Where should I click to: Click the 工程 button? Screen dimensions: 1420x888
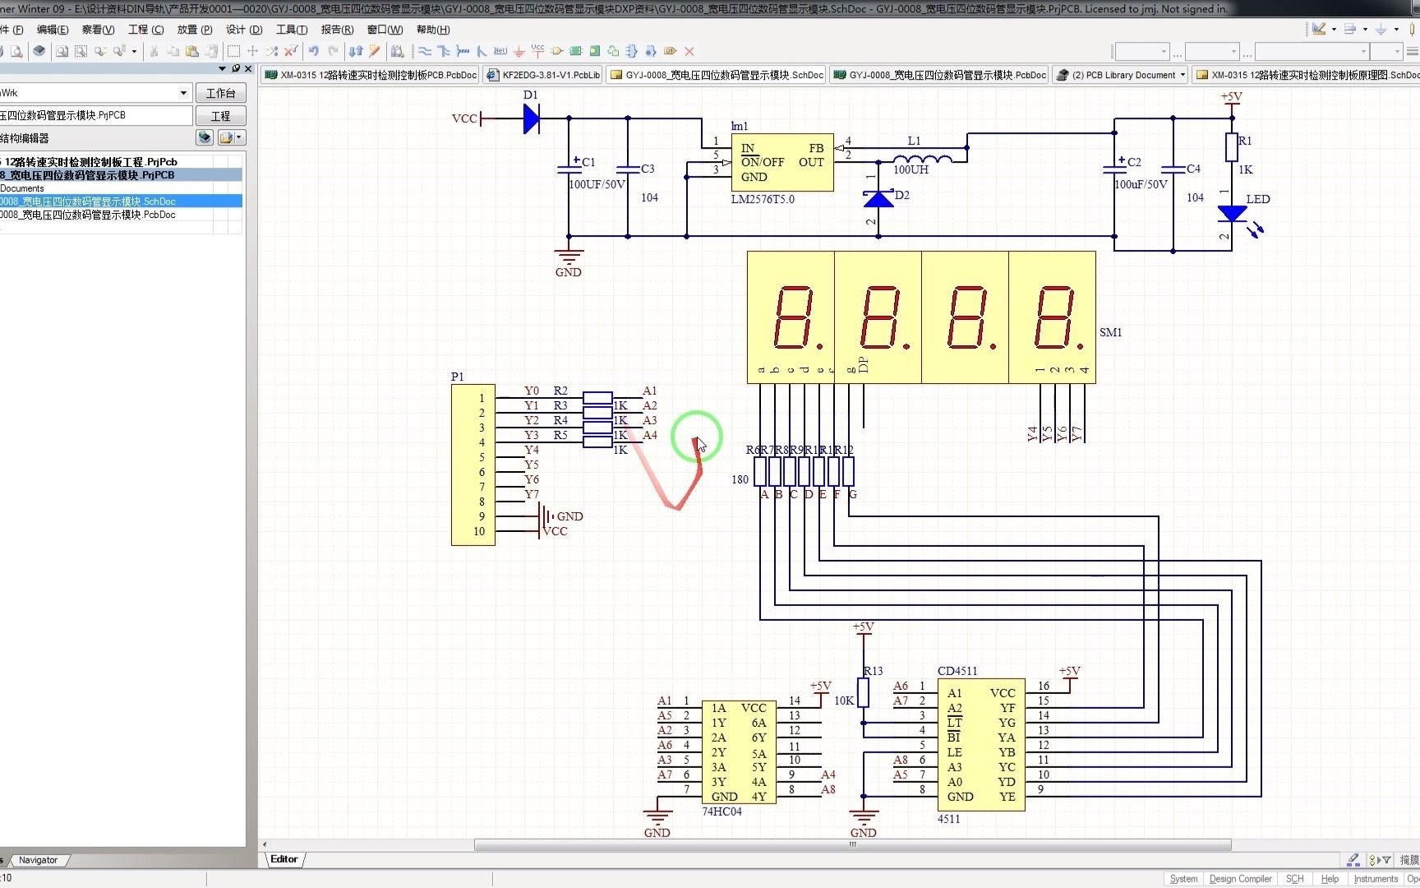click(221, 116)
